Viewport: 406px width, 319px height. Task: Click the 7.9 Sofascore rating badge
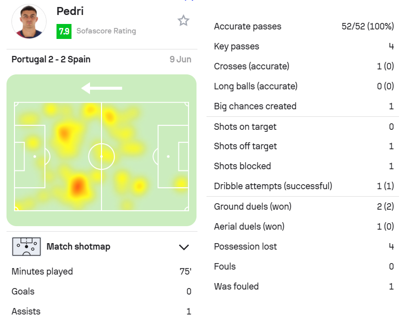coord(64,31)
